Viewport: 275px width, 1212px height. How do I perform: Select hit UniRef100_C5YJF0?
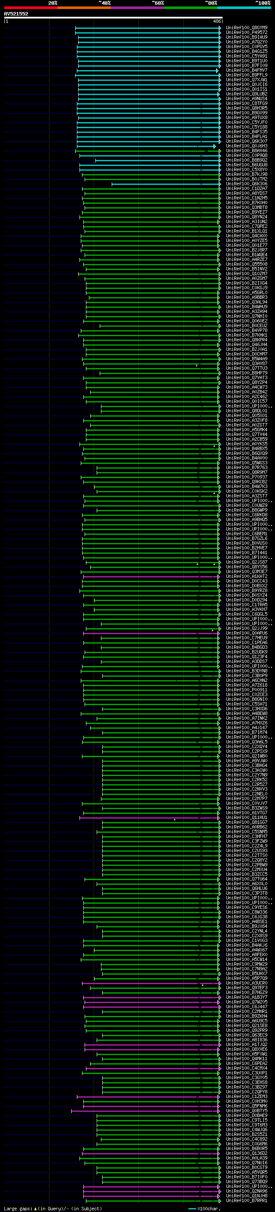(247, 123)
